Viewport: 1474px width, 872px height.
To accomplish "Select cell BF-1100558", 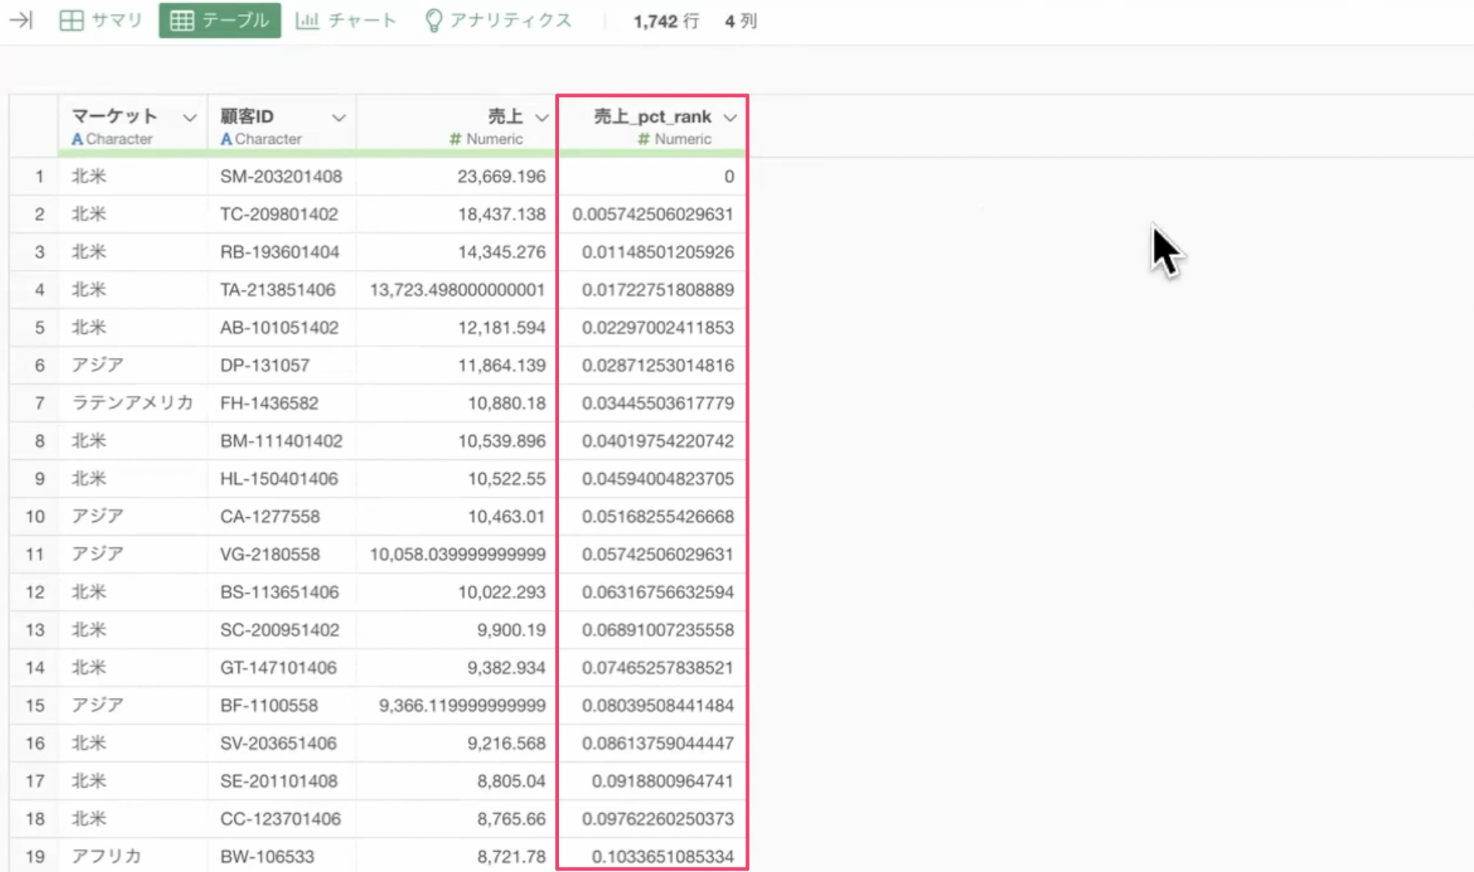I will click(281, 705).
